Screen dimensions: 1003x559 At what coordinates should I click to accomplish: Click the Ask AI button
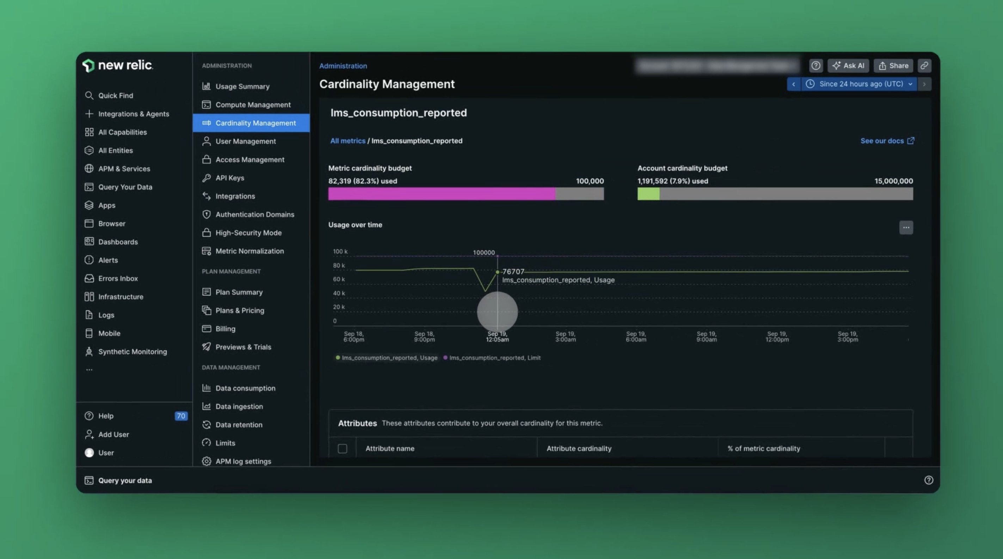(848, 66)
